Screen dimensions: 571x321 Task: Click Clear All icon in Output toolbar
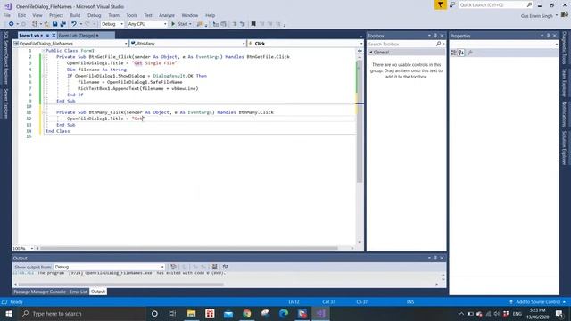tap(214, 267)
